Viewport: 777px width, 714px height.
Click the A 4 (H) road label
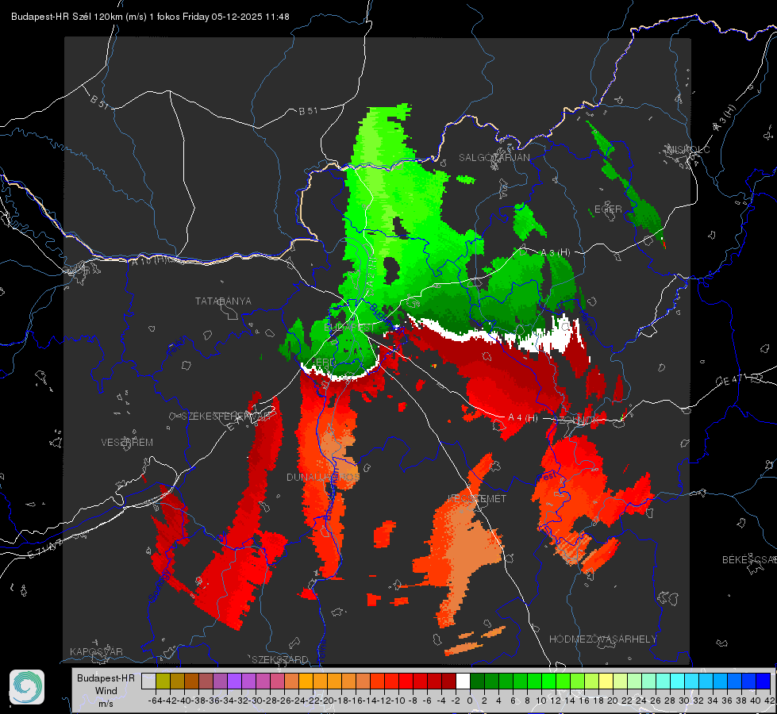point(523,418)
